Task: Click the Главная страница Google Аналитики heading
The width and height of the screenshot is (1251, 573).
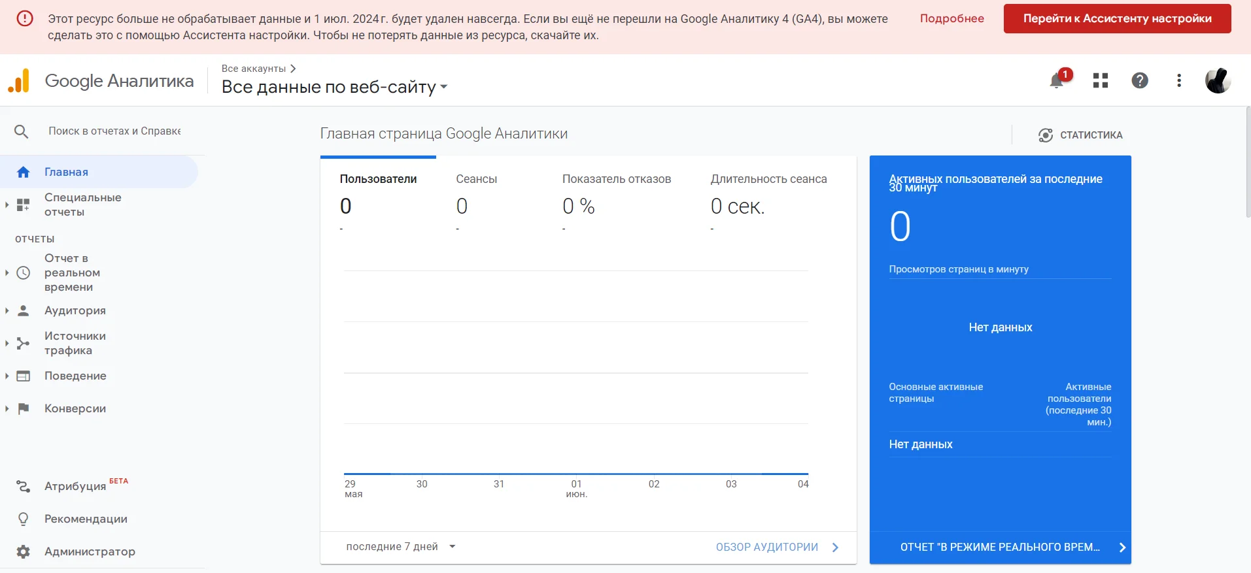Action: tap(443, 134)
